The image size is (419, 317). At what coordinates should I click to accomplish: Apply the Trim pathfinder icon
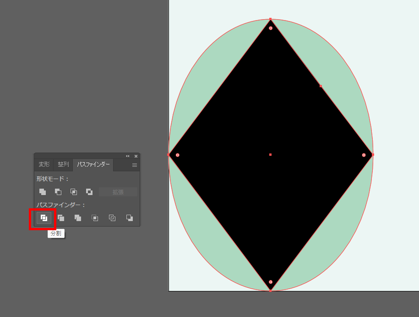[x=61, y=218]
